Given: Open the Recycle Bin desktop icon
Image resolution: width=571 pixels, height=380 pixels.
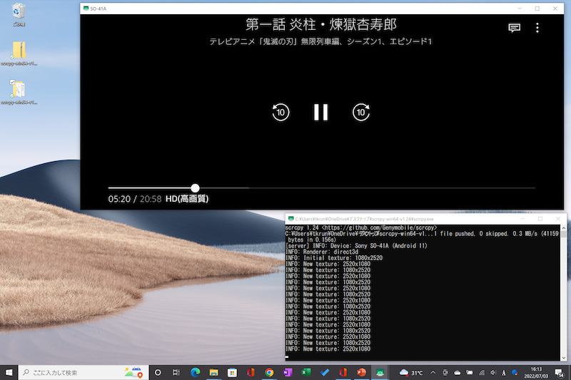Looking at the screenshot, I should 19,13.
